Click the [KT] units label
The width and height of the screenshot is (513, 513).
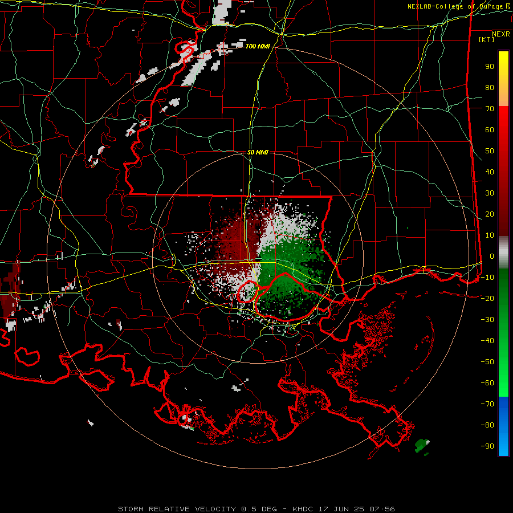tap(486, 39)
